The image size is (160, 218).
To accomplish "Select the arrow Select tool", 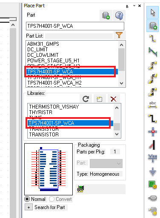I will [153, 12].
